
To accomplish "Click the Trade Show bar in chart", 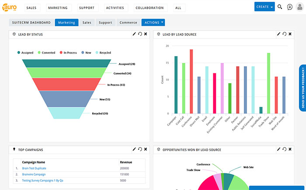I will pyautogui.click(x=268, y=83).
